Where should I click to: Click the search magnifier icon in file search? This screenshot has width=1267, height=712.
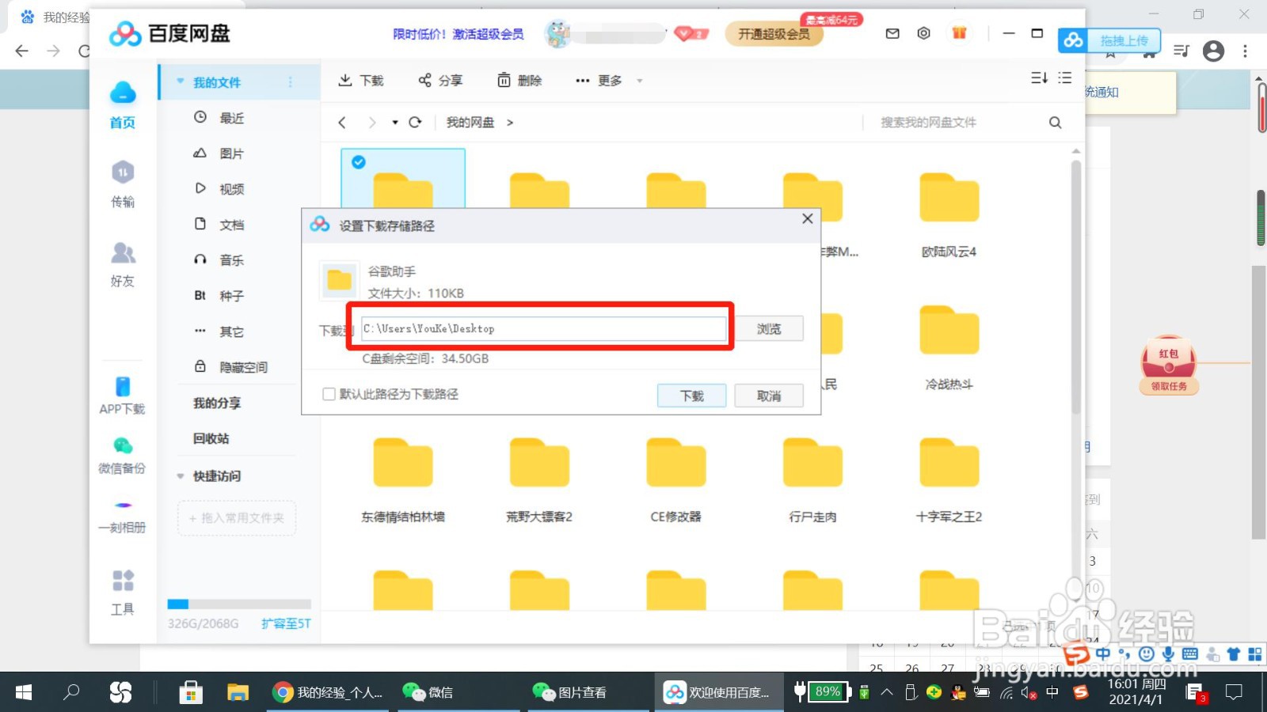click(x=1055, y=123)
